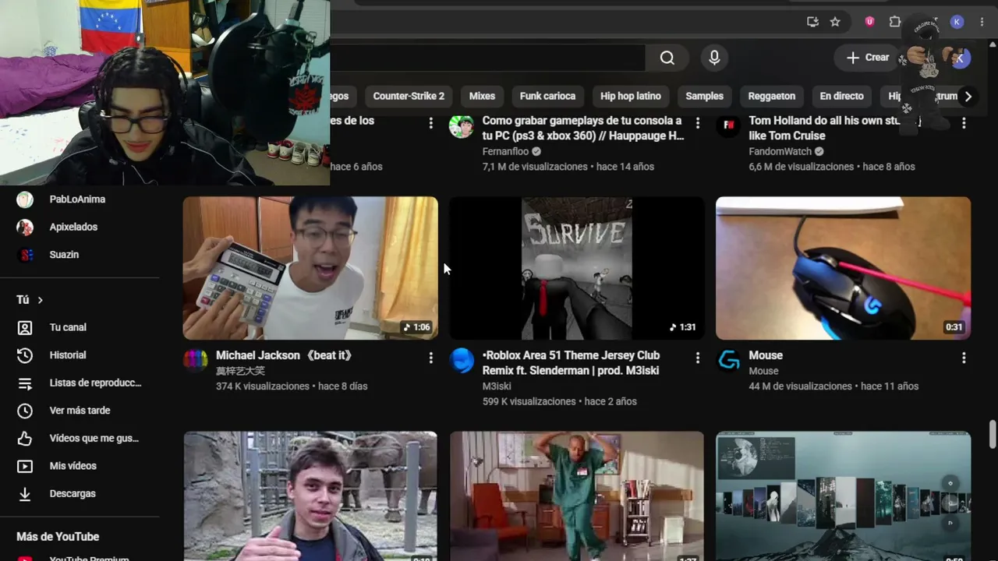The height and width of the screenshot is (561, 998).
Task: Open options menu for the Mouse video
Action: pyautogui.click(x=964, y=358)
